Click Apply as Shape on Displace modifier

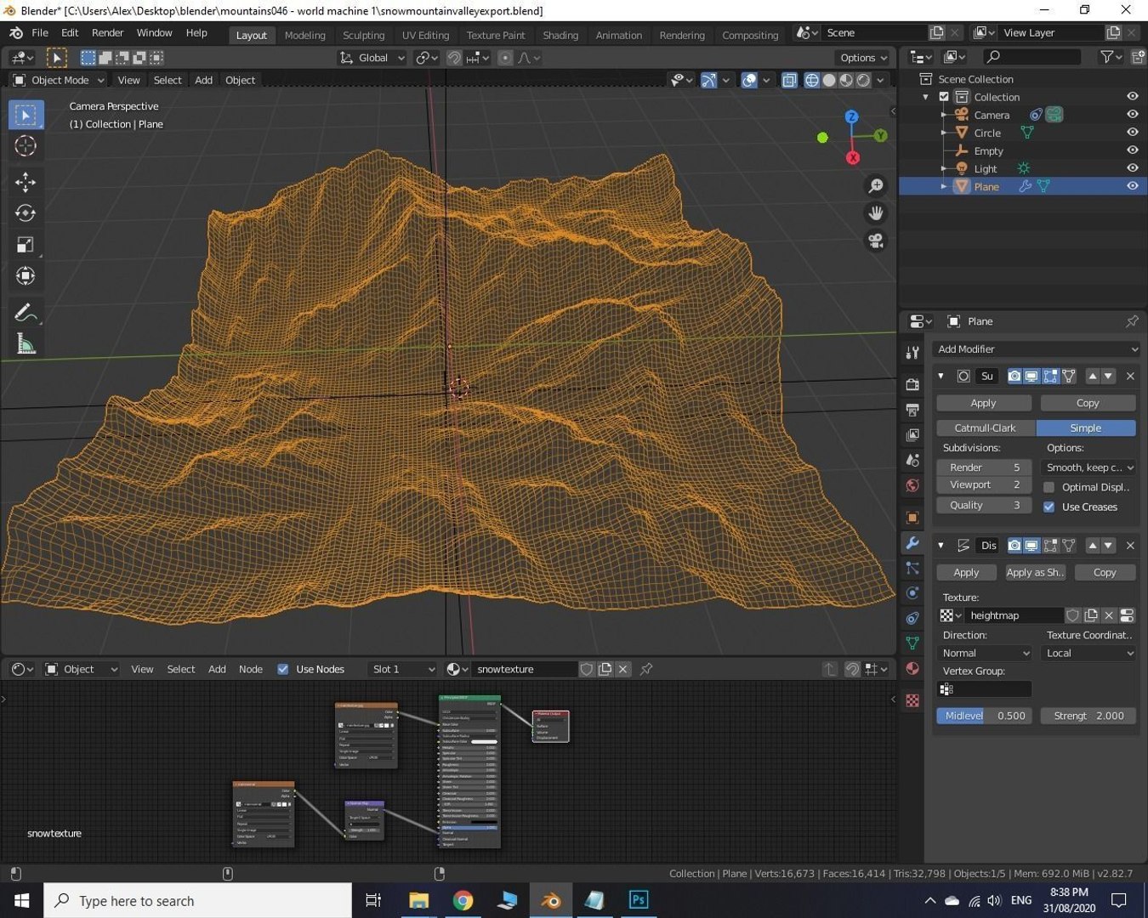click(x=1035, y=572)
